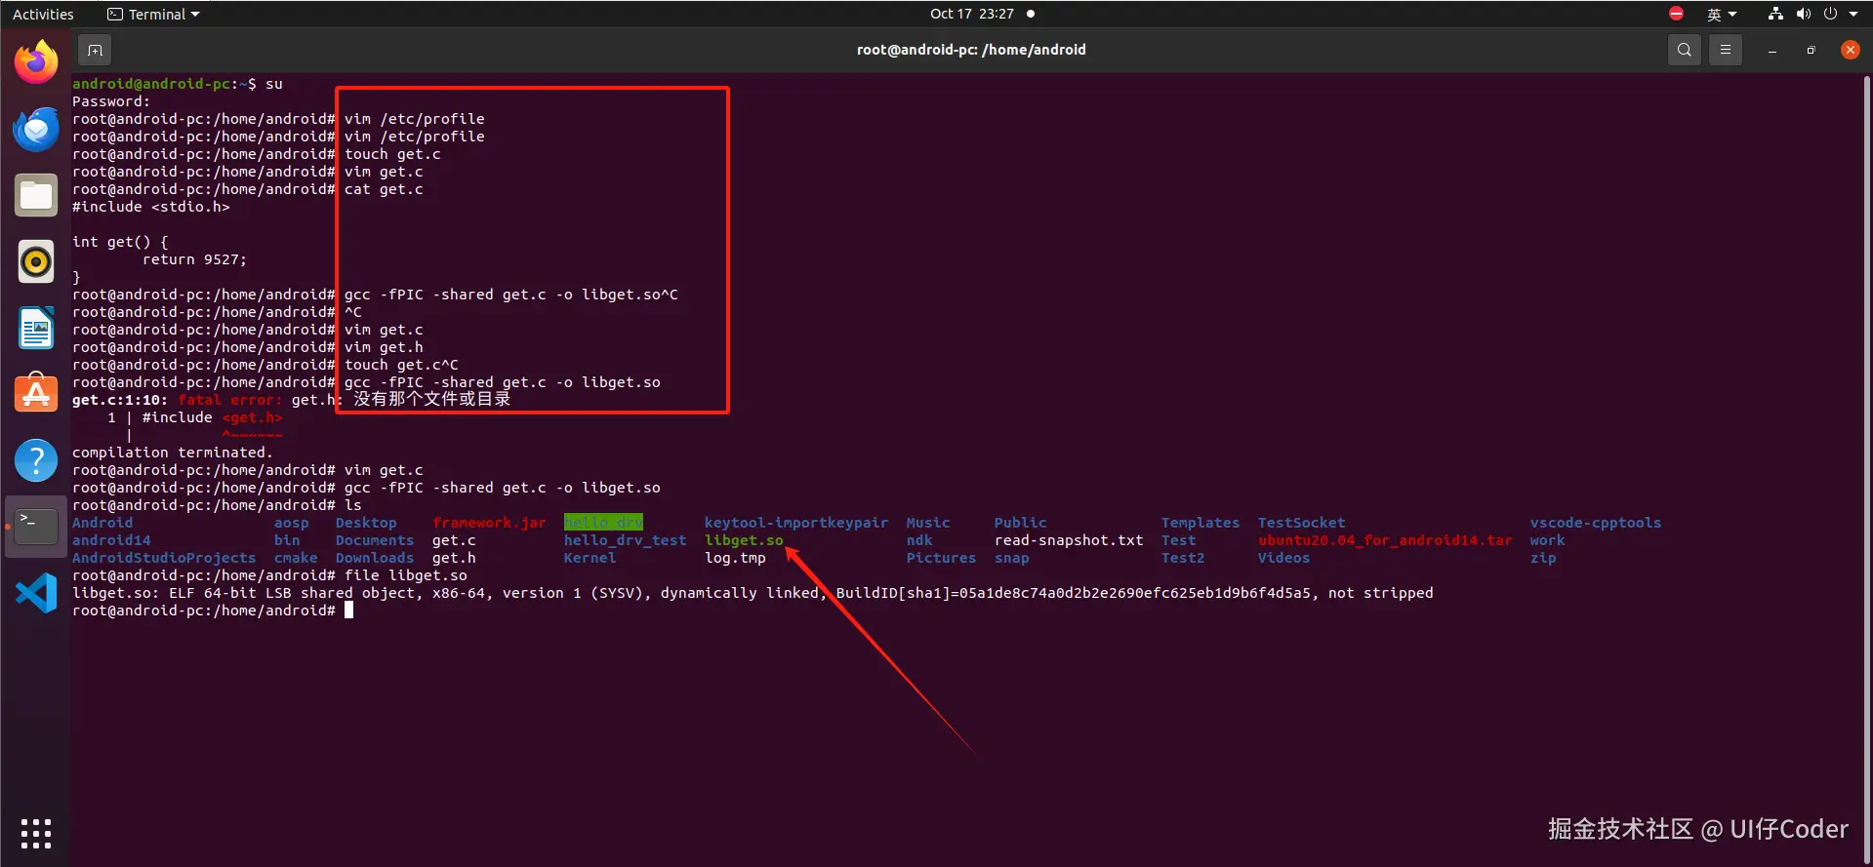Click hello_drv_test in the listing
1873x867 pixels.
pyautogui.click(x=625, y=540)
